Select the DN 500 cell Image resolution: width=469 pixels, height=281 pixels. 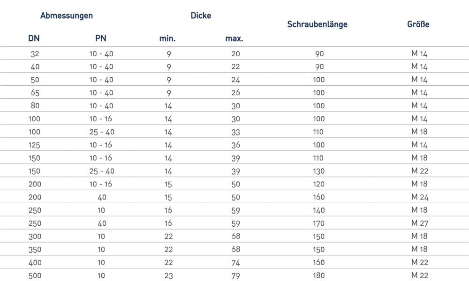pos(35,276)
